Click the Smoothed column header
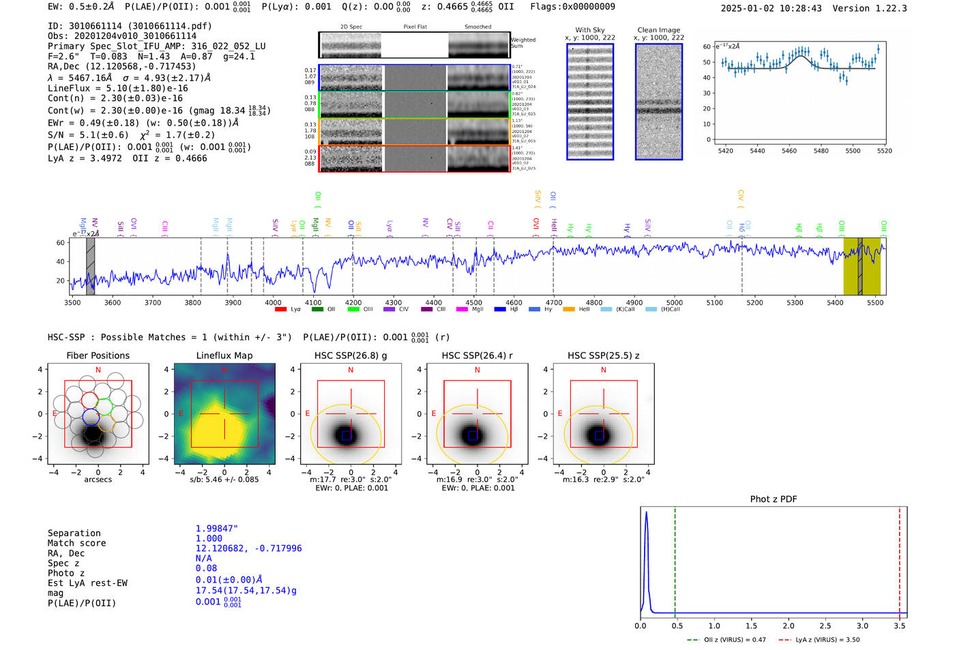The height and width of the screenshot is (650, 955). [x=477, y=27]
